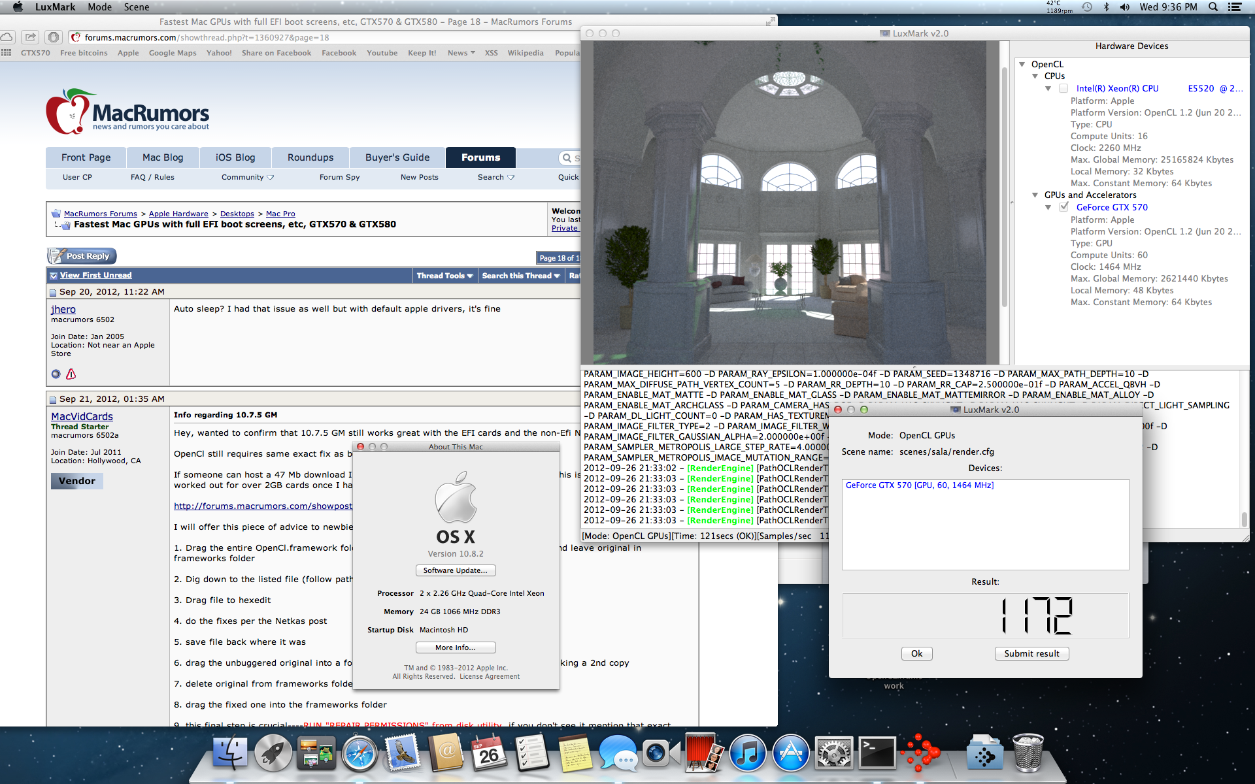Open iTunes in the dock
Screen dimensions: 1255x784
(747, 754)
